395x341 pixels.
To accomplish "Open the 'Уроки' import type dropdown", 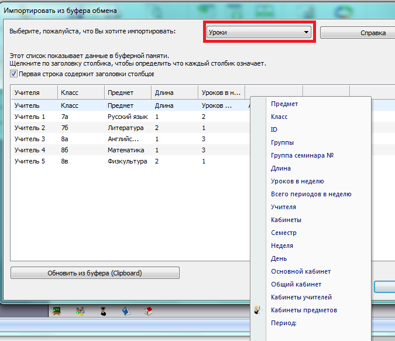I will [259, 33].
